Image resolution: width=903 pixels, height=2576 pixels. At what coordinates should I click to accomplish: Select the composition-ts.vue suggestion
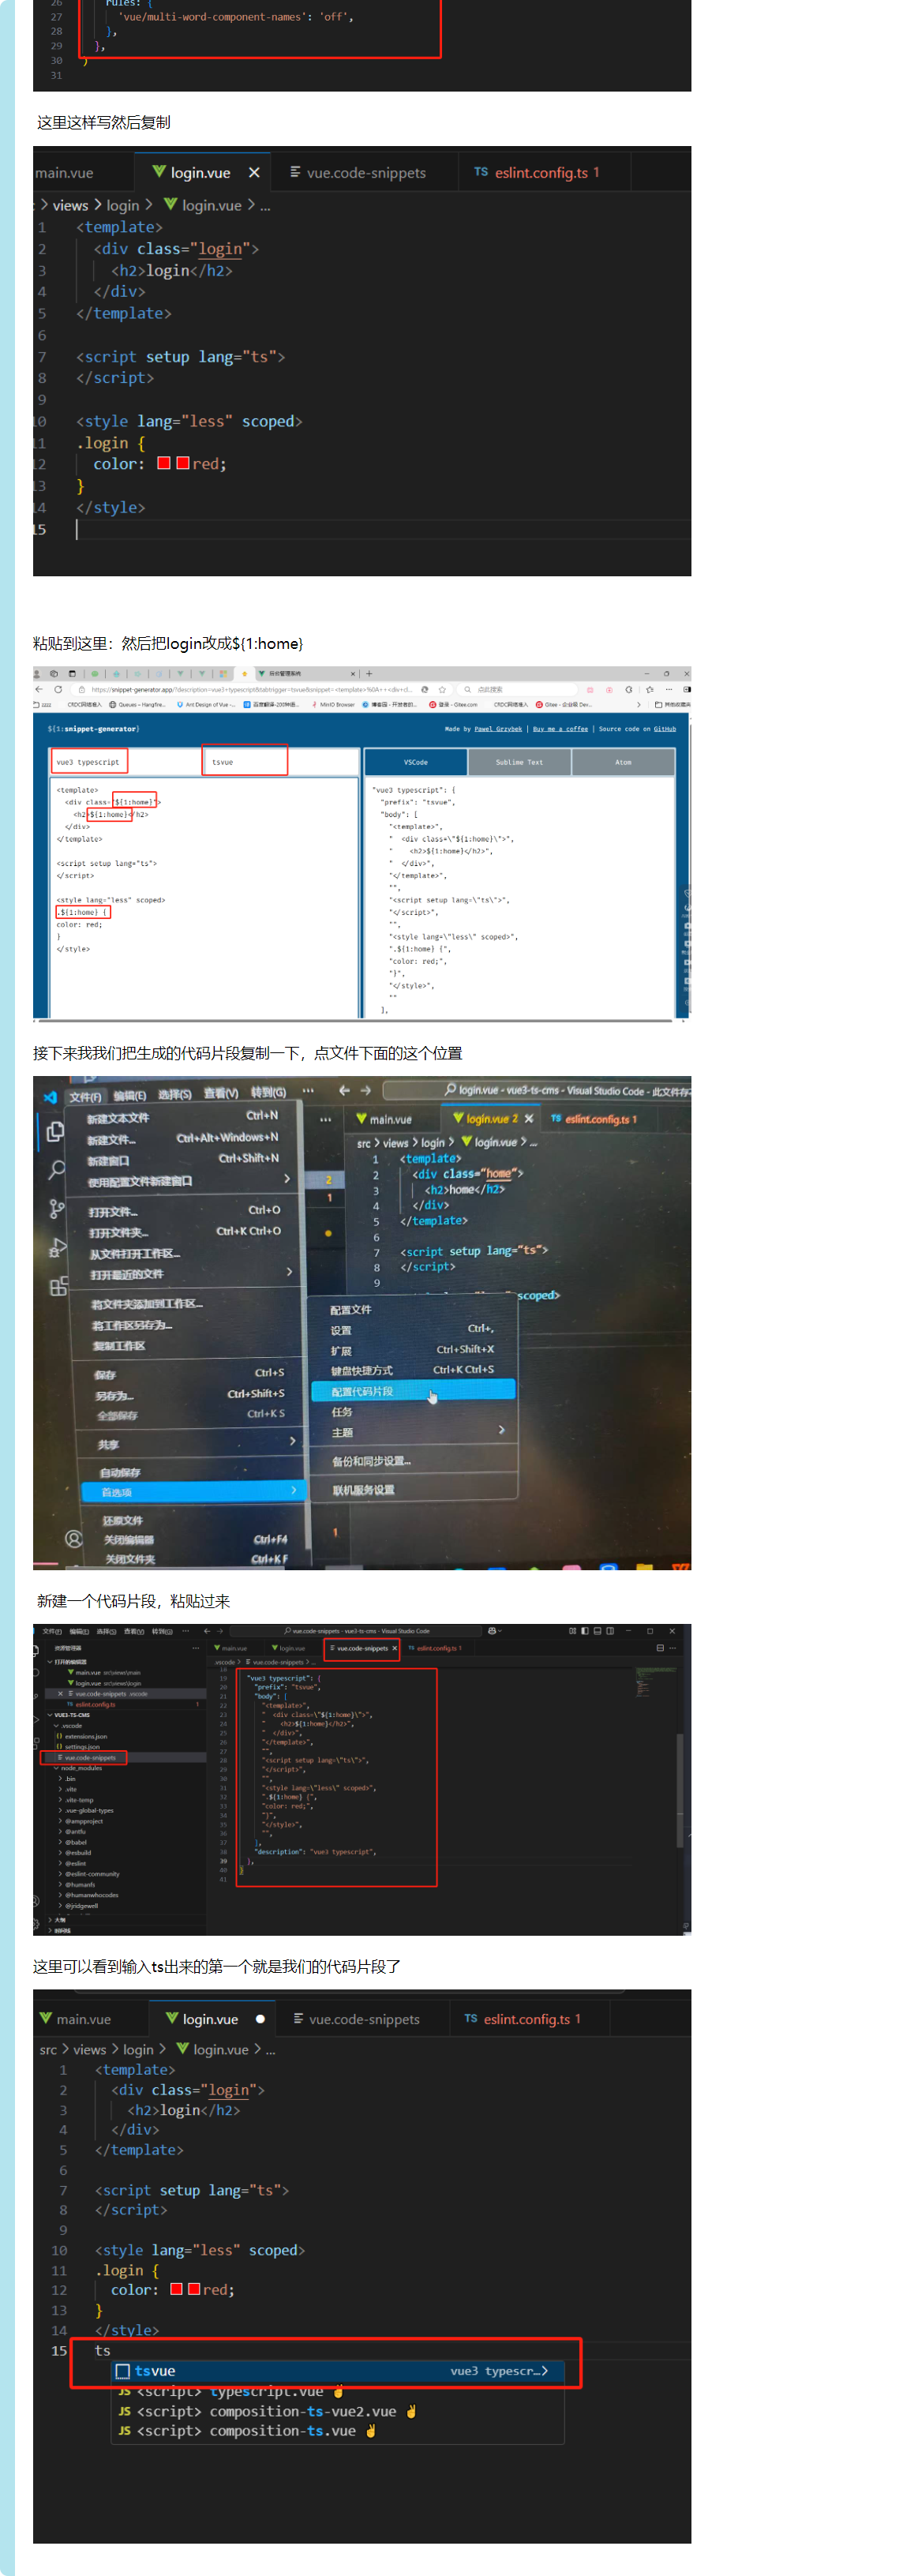(x=337, y=2431)
